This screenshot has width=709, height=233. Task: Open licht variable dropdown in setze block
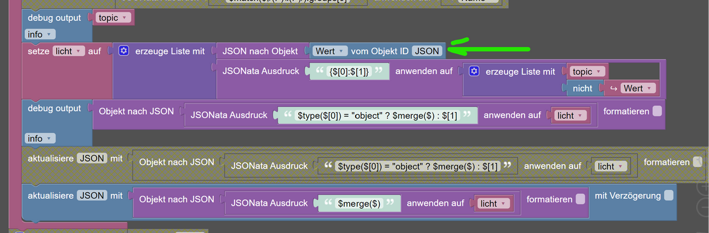click(x=69, y=51)
